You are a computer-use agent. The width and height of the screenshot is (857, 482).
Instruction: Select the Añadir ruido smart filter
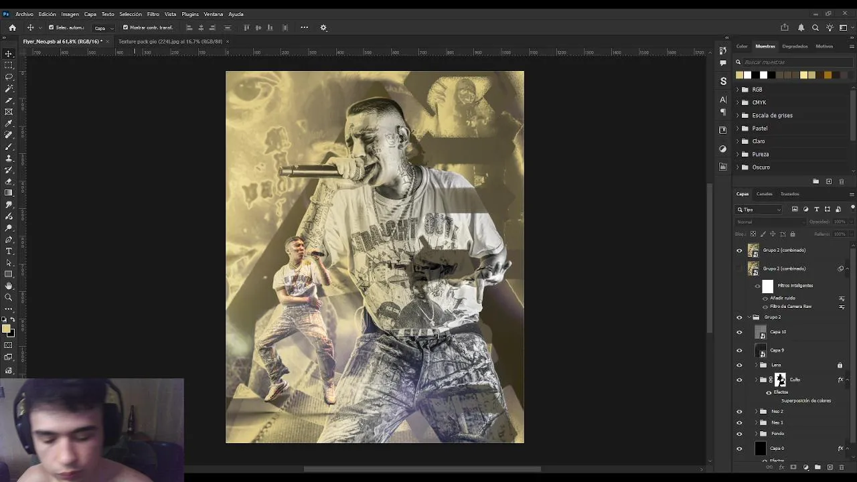(783, 298)
